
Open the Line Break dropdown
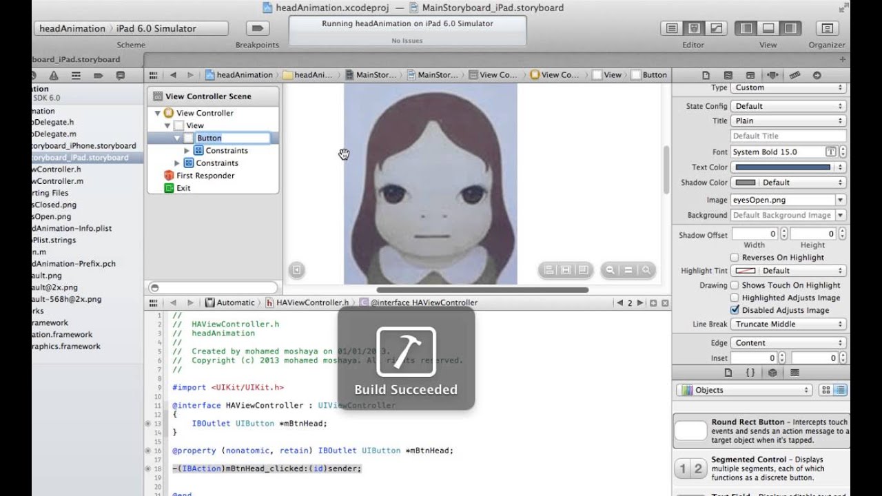[788, 324]
